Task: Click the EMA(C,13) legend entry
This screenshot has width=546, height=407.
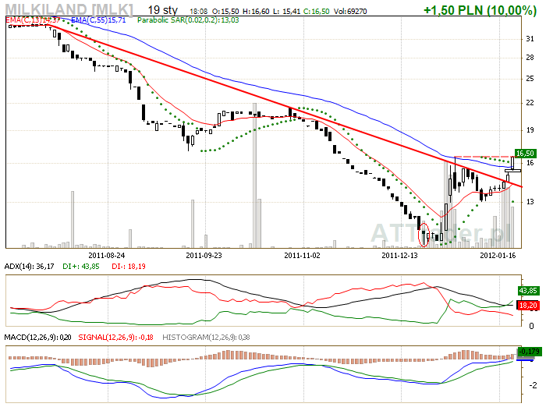Action: click(33, 20)
